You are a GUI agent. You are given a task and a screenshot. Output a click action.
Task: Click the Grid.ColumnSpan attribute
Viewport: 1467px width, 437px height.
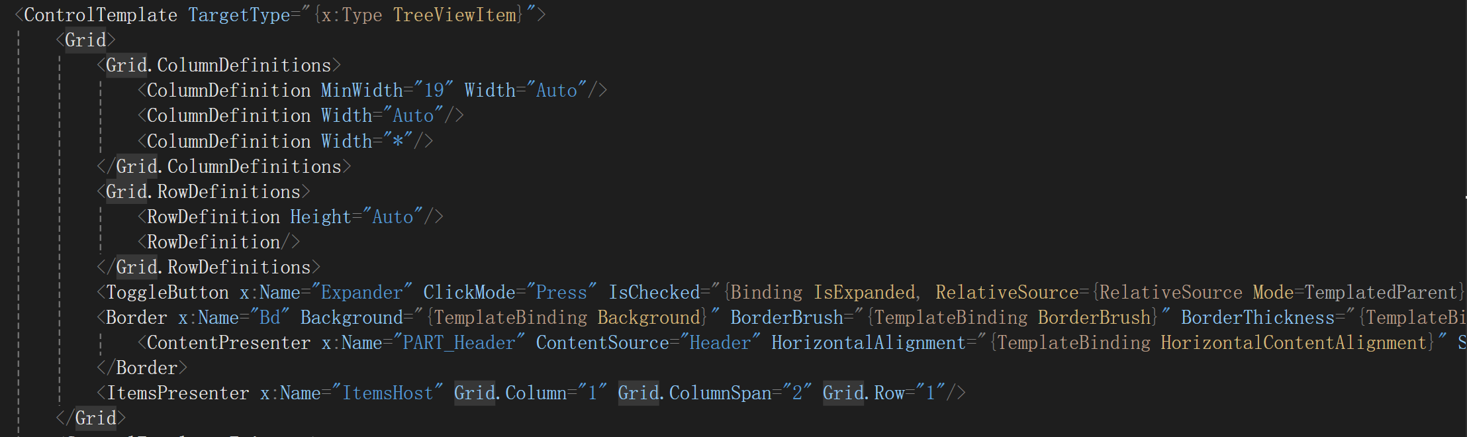click(694, 393)
